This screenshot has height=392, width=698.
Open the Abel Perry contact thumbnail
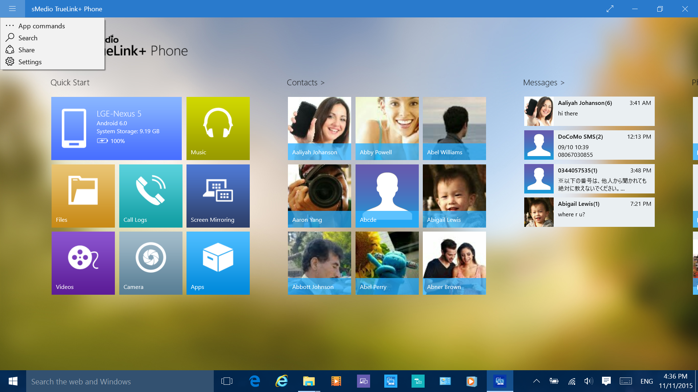tap(387, 263)
